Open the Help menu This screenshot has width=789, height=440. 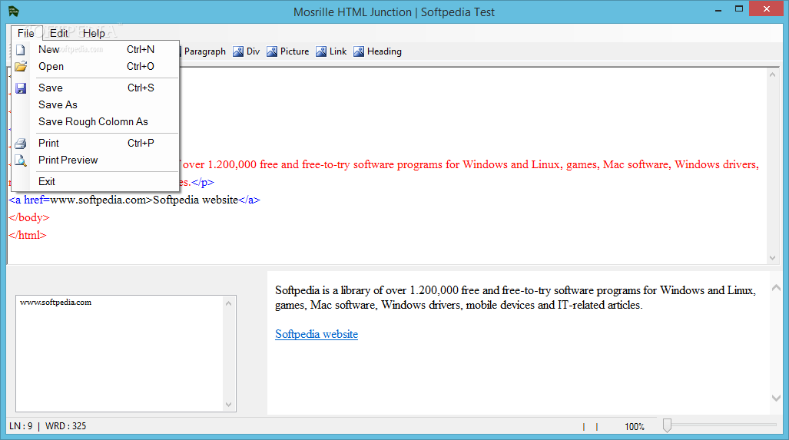[94, 33]
